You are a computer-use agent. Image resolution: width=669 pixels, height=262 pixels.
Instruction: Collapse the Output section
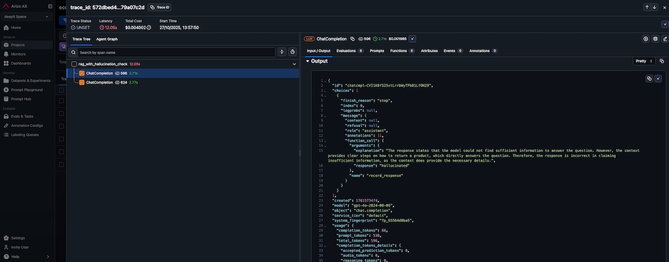[308, 61]
